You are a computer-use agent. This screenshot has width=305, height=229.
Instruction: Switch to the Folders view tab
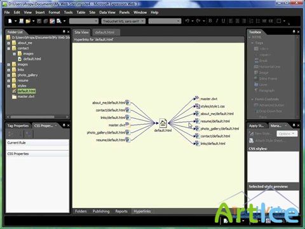[81, 211]
